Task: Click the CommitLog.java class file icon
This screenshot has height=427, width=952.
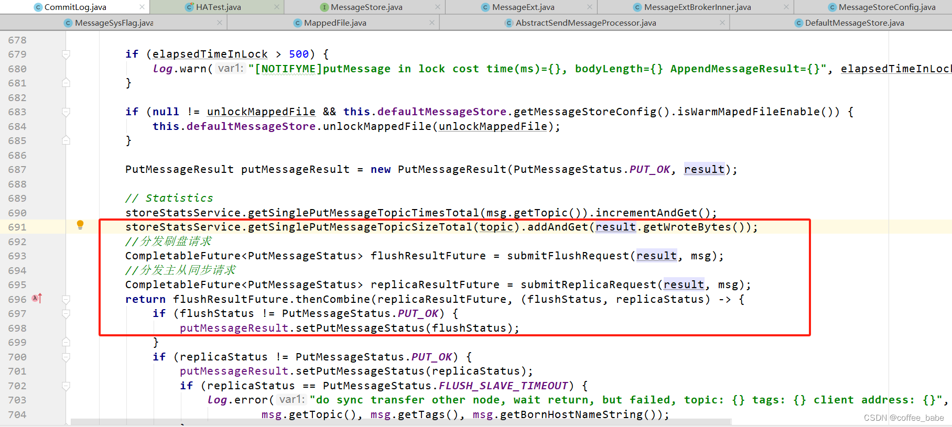Action: [38, 7]
